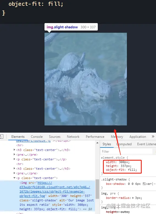
Task: Focus the styles Filter input field
Action: 127,152
